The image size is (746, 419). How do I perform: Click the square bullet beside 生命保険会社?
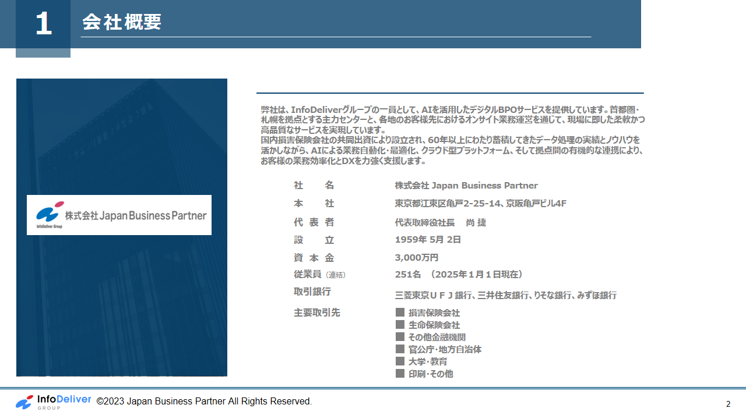coord(400,325)
